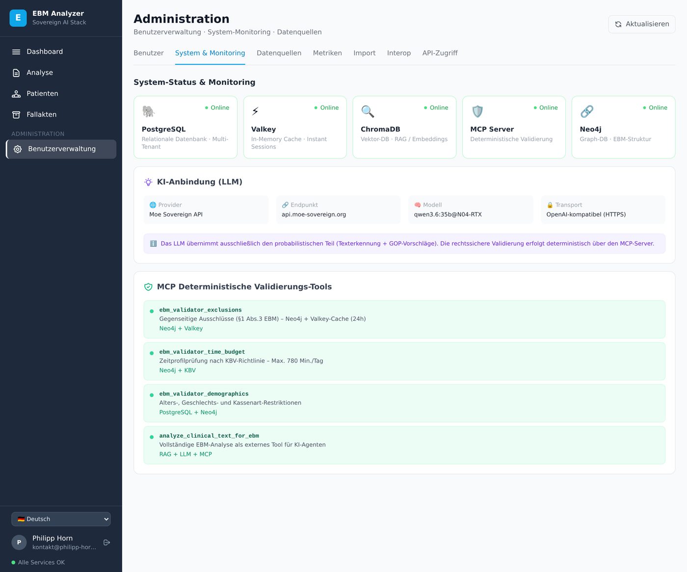Click the logout icon beside Philipp Horn

pyautogui.click(x=107, y=543)
